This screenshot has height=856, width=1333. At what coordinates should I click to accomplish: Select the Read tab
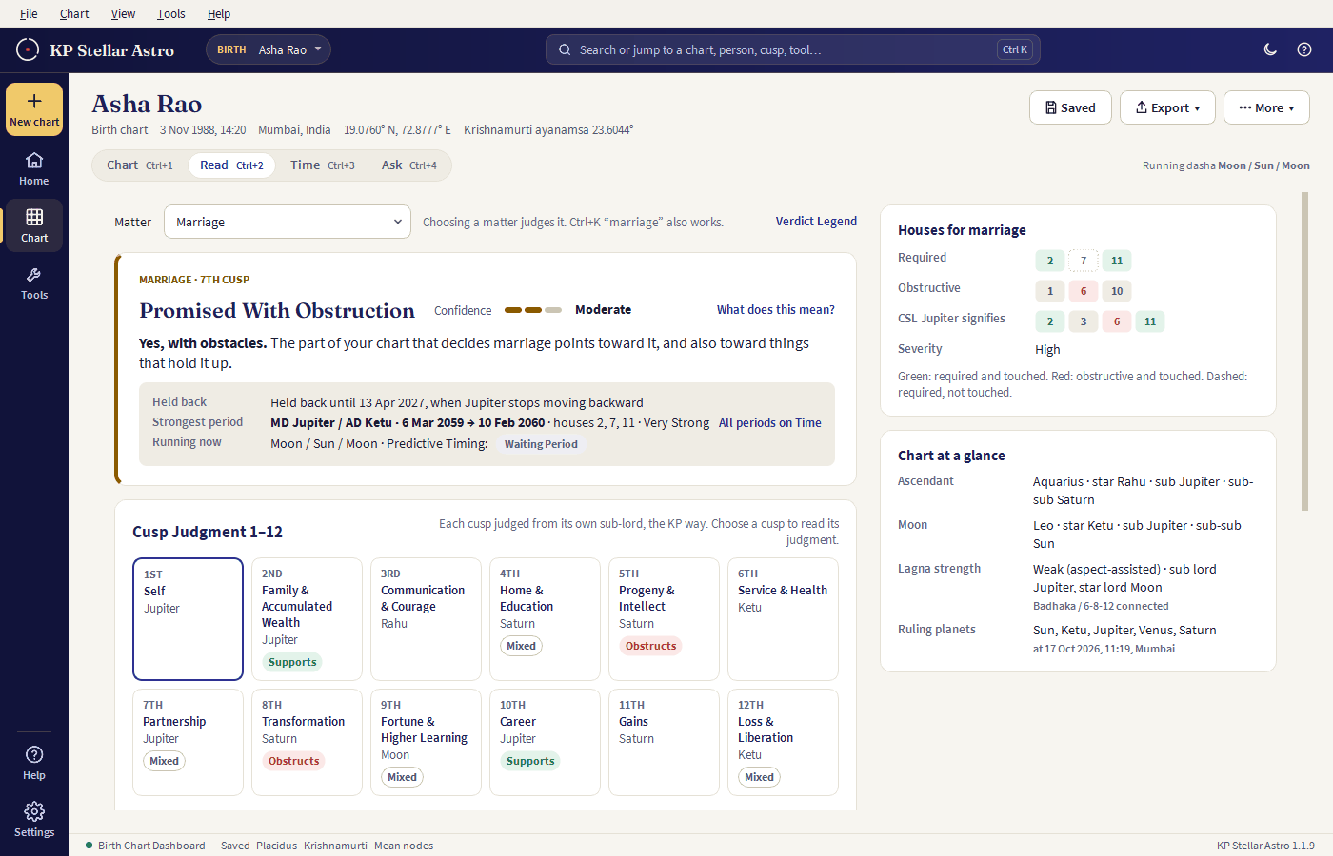(231, 165)
